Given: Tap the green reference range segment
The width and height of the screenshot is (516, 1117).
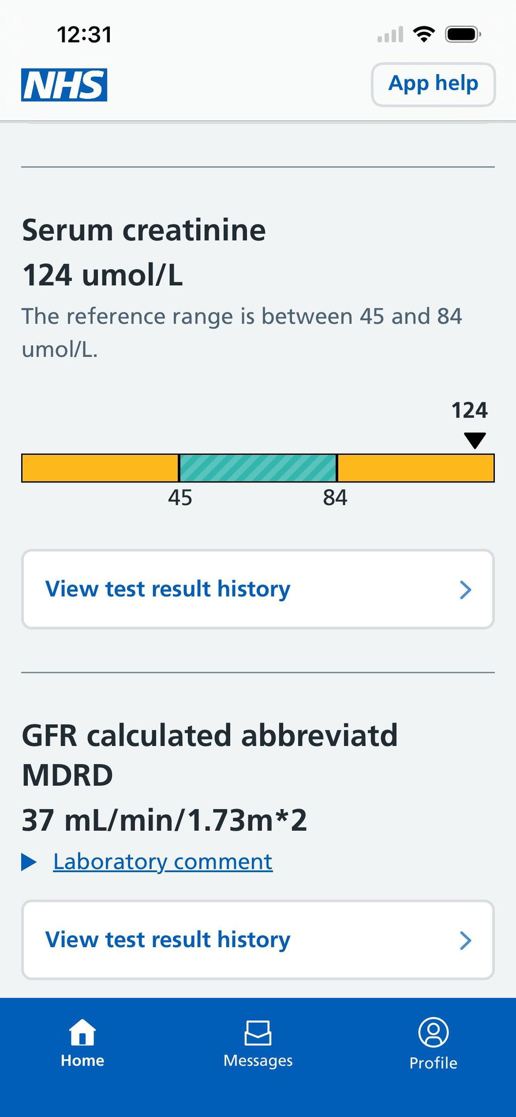Looking at the screenshot, I should (x=258, y=468).
